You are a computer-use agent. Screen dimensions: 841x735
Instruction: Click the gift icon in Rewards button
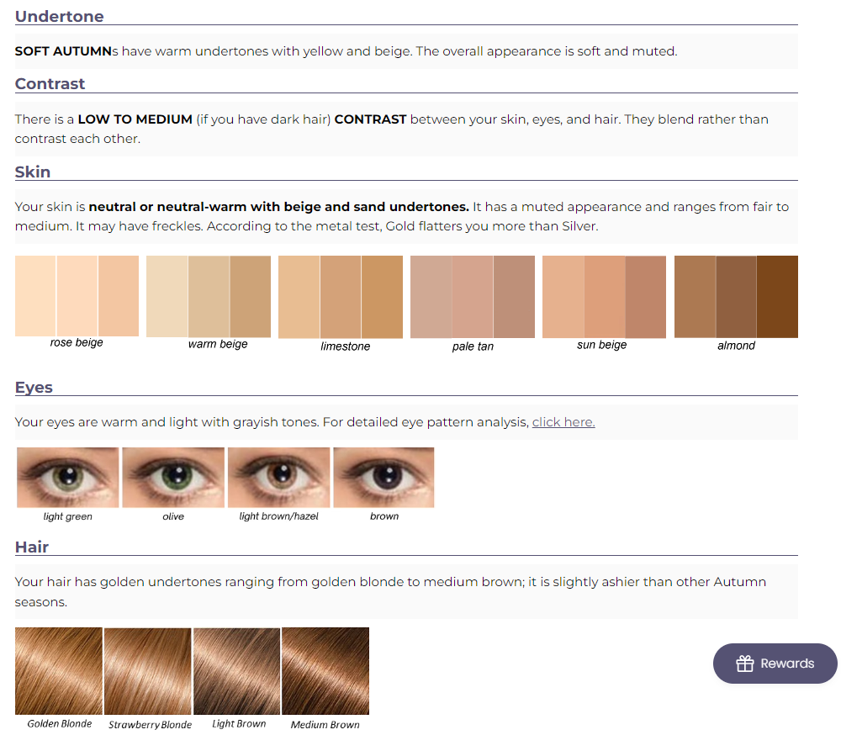click(x=744, y=664)
